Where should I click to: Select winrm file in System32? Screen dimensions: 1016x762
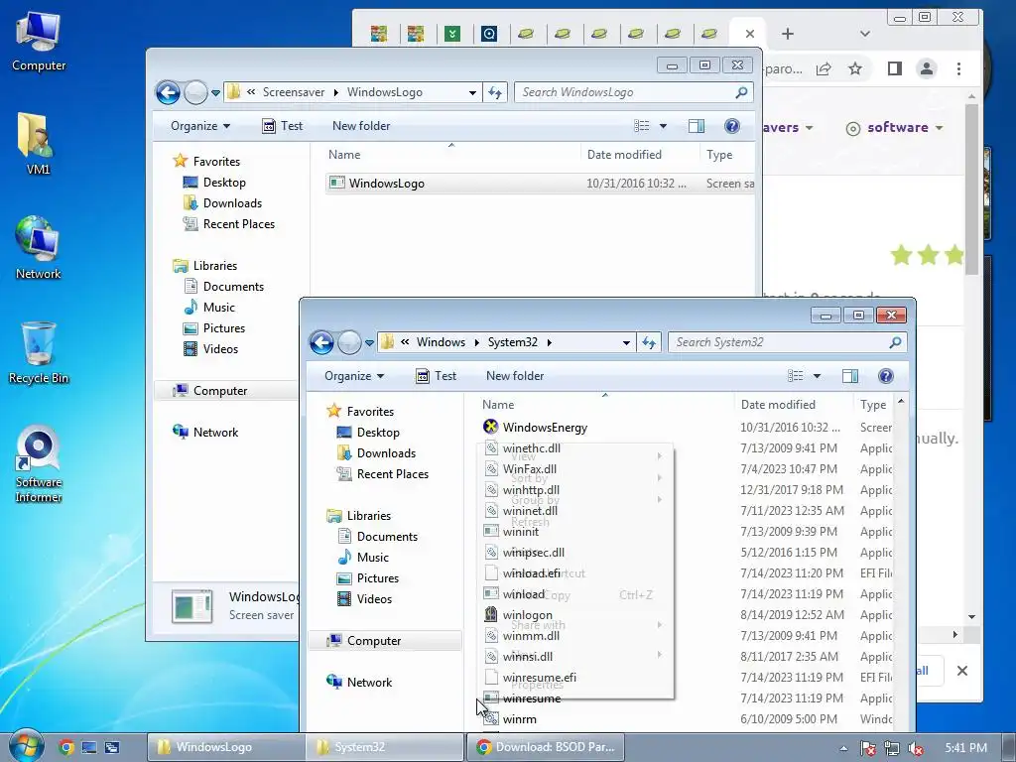click(519, 719)
